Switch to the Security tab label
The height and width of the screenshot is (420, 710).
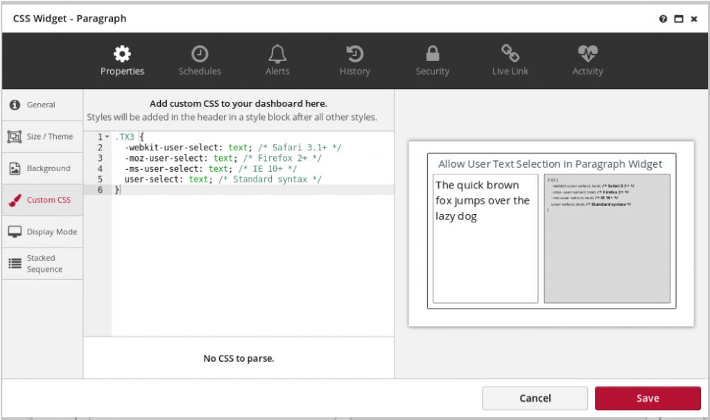[433, 71]
